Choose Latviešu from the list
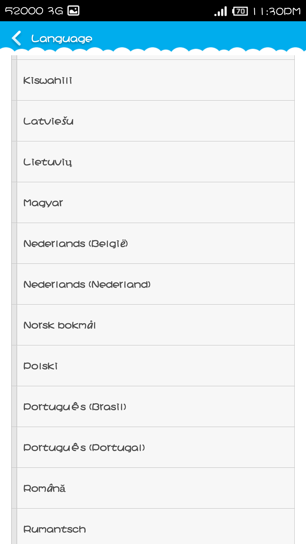Viewport: 306px width, 544px height. (155, 121)
